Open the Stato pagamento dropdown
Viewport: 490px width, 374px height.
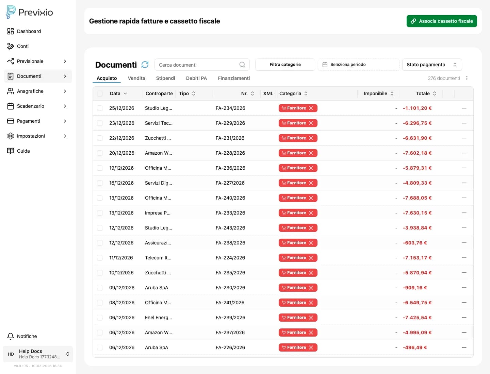431,65
